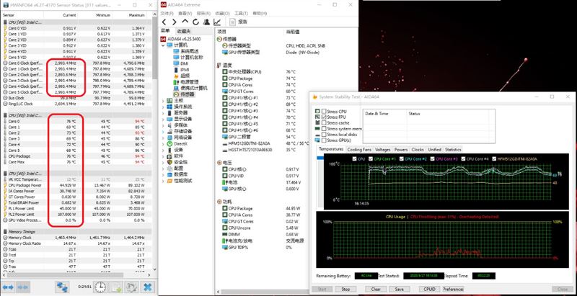This screenshot has height=296, width=577.
Task: Click the Stop button
Action: click(345, 289)
